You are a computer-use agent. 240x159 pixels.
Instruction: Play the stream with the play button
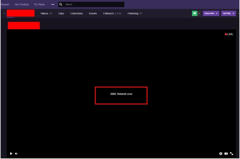[11, 153]
